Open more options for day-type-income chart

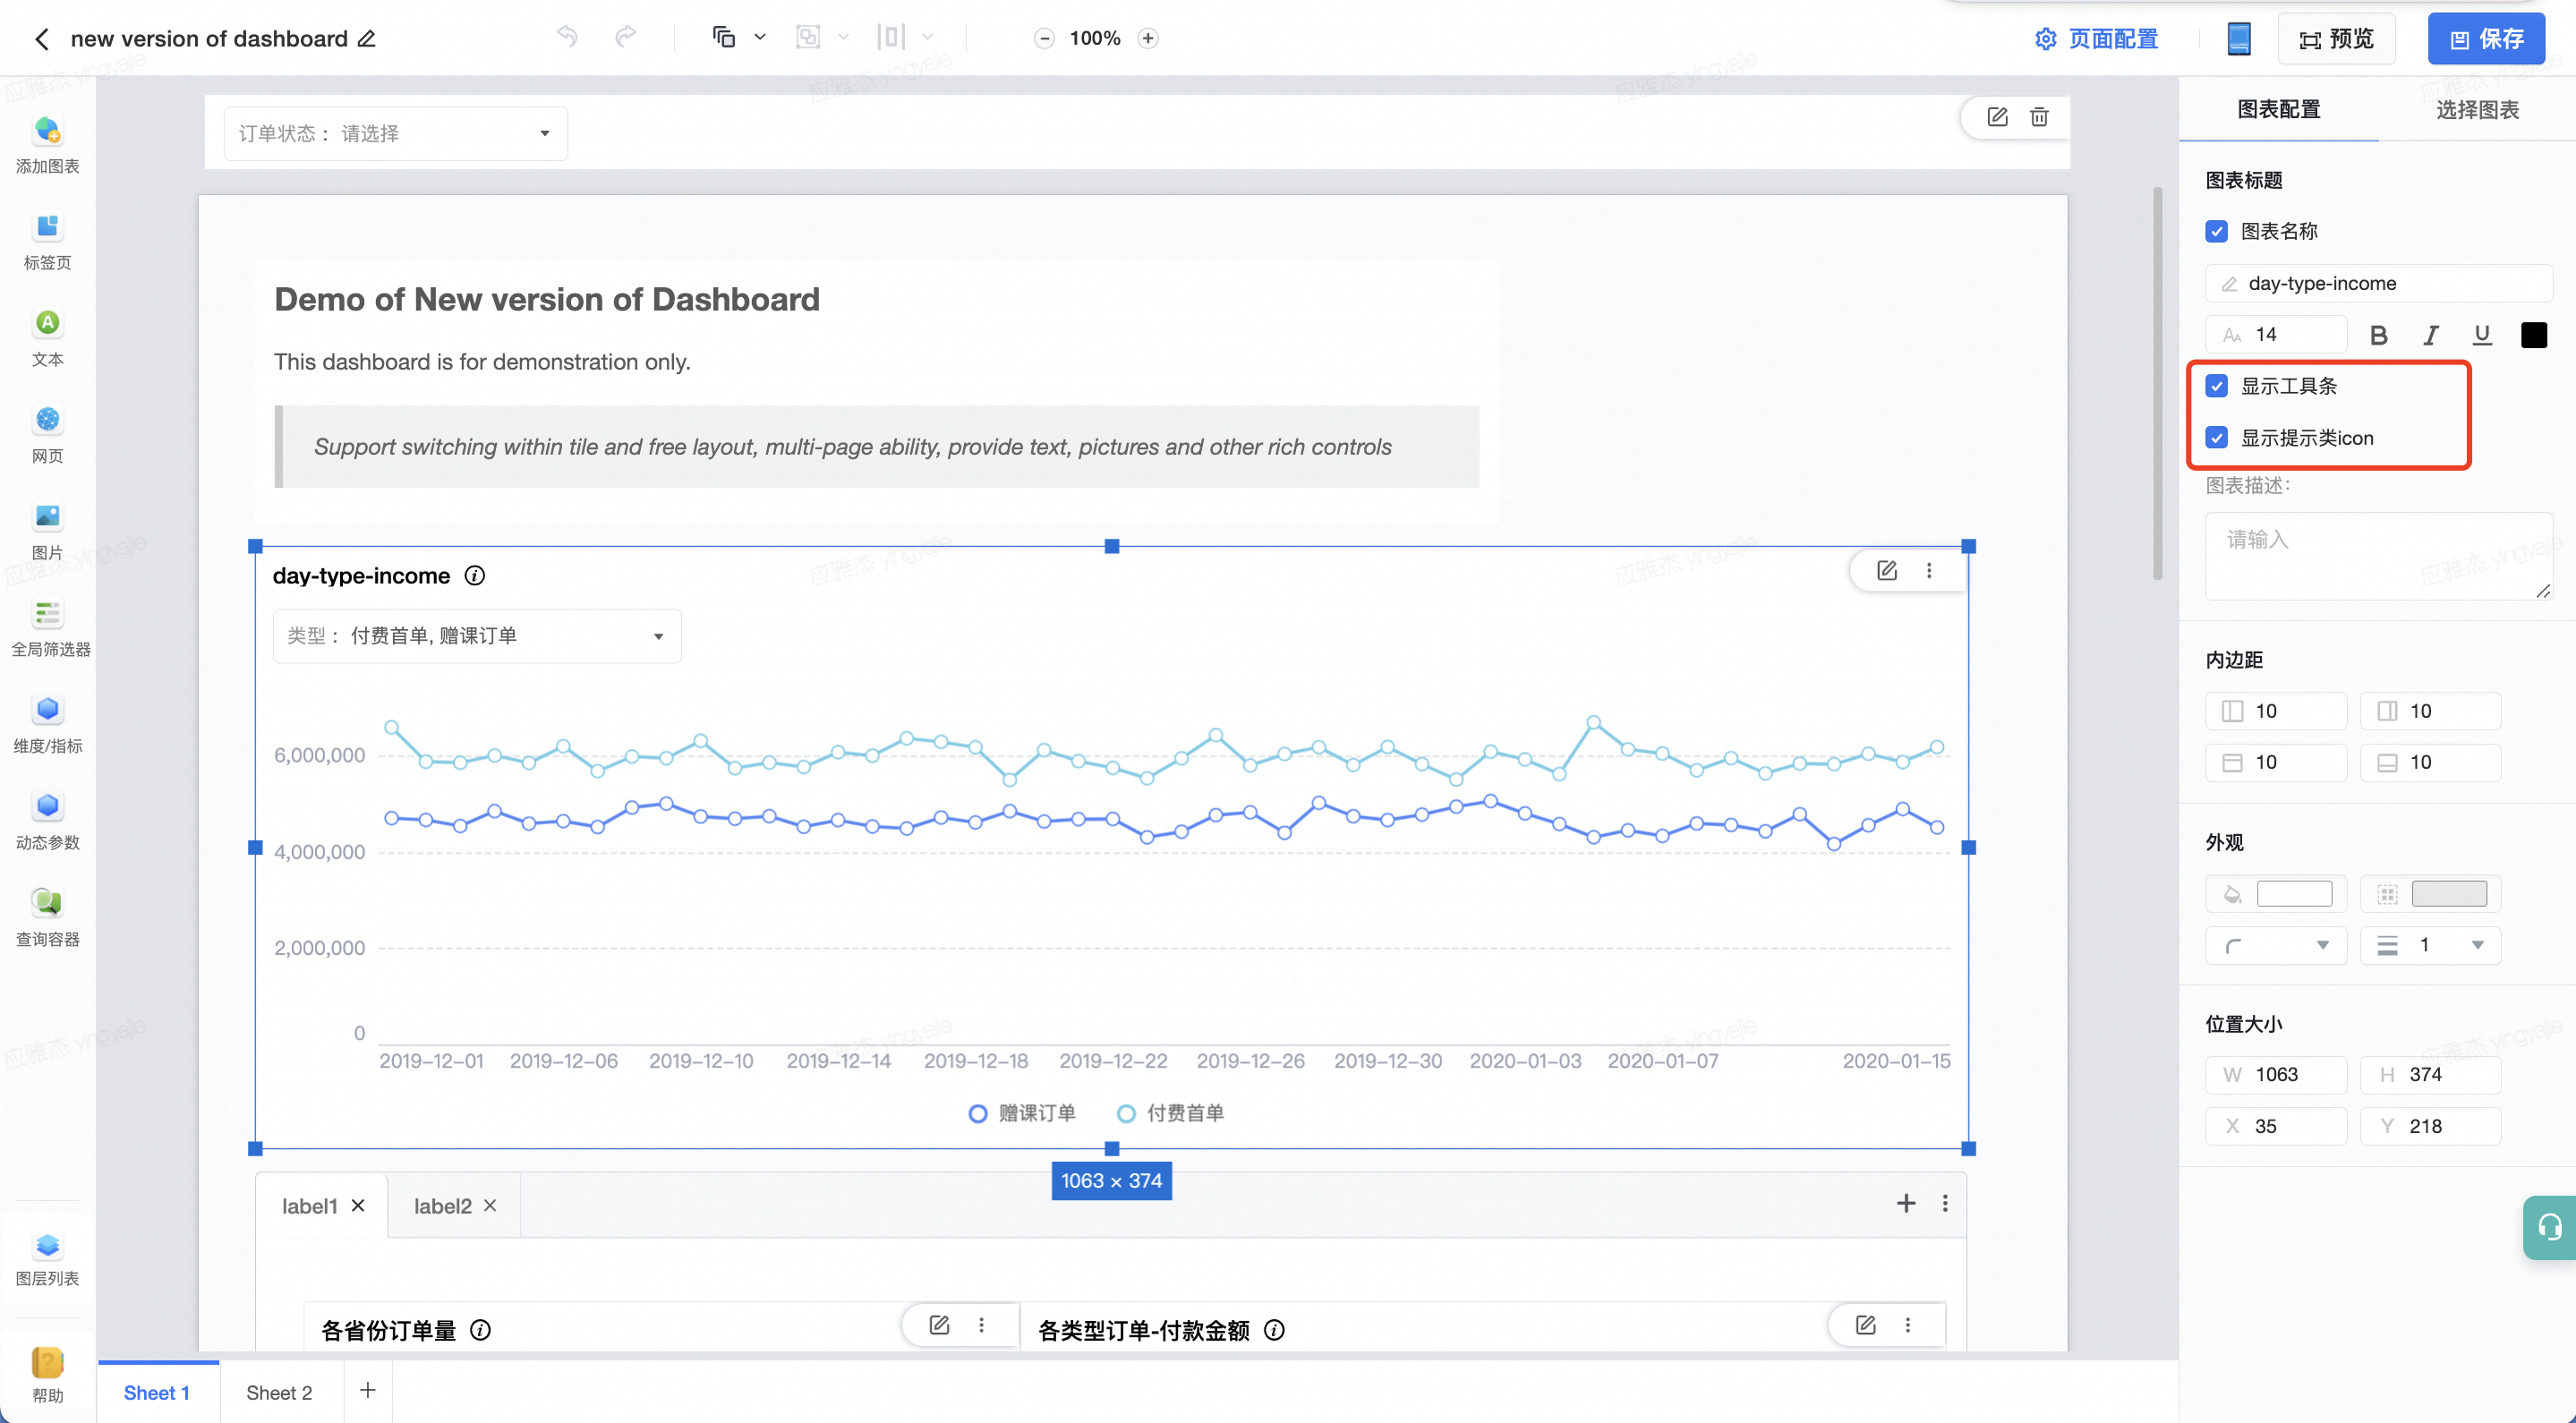click(x=1929, y=570)
